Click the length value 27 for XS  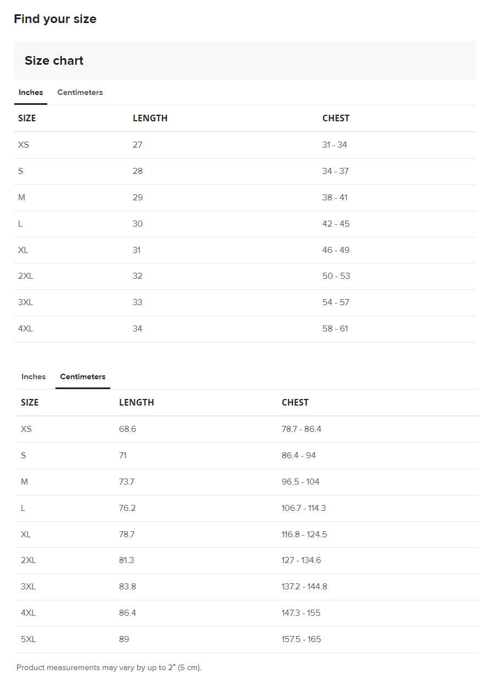137,145
